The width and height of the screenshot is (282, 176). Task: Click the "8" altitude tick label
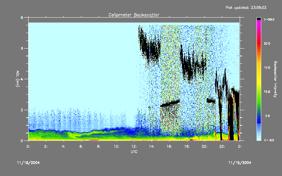coord(22,18)
